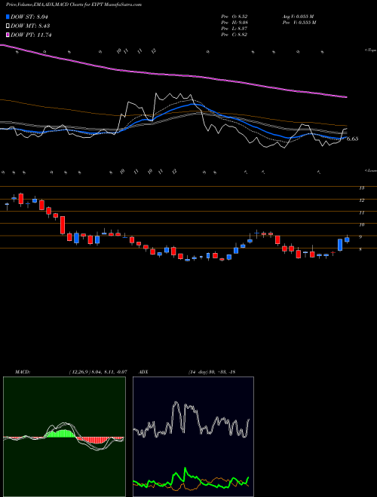
Task: Select the 'DOW MT: 8.48' legend text
Action: pyautogui.click(x=30, y=26)
